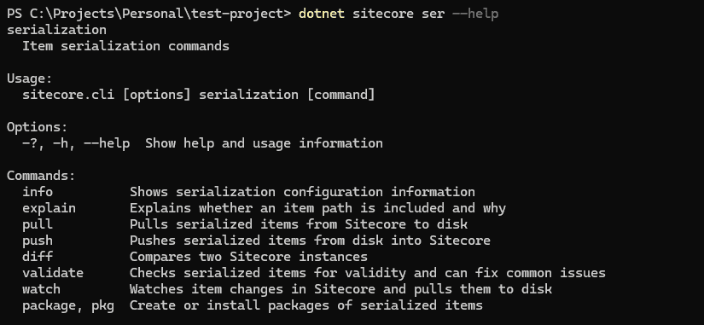Click the '-?, -h, --help' option text
704x325 pixels.
coord(76,143)
